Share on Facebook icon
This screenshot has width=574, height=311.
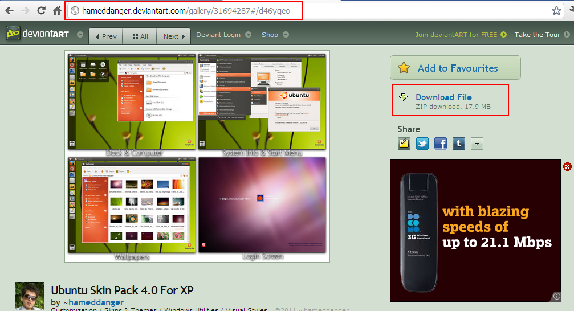(441, 144)
